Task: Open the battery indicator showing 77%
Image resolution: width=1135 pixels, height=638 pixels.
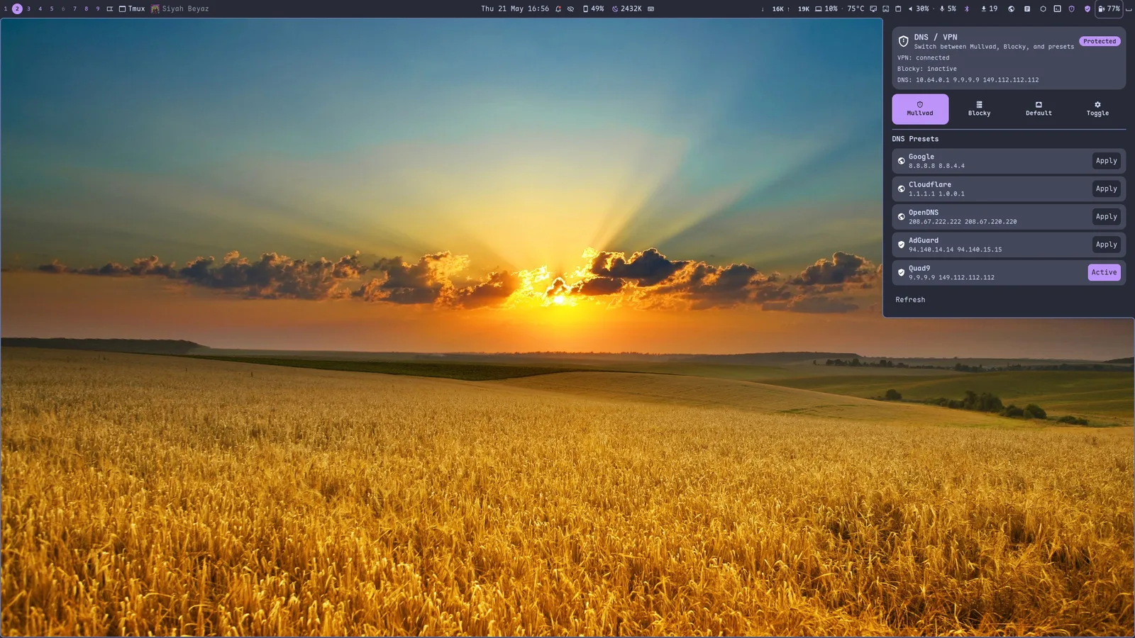Action: point(1109,9)
